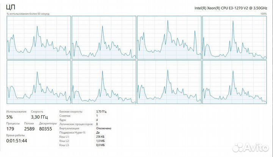Image resolution: width=273 pixels, height=157 pixels.
Task: Click the second graph in the top row
Action: 104,38
